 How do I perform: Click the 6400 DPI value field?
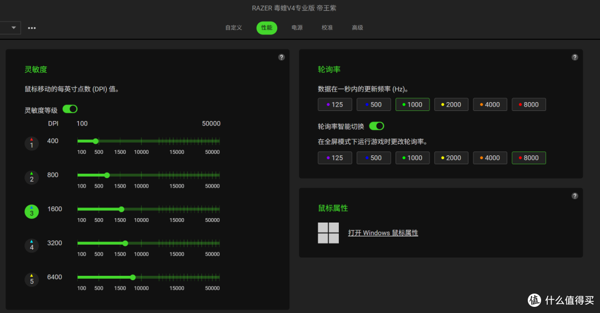[x=54, y=277]
